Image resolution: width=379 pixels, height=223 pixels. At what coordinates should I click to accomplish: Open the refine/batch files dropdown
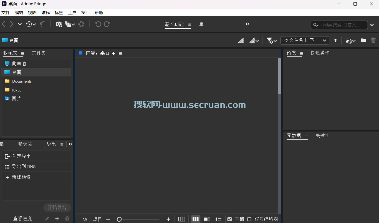[70, 24]
